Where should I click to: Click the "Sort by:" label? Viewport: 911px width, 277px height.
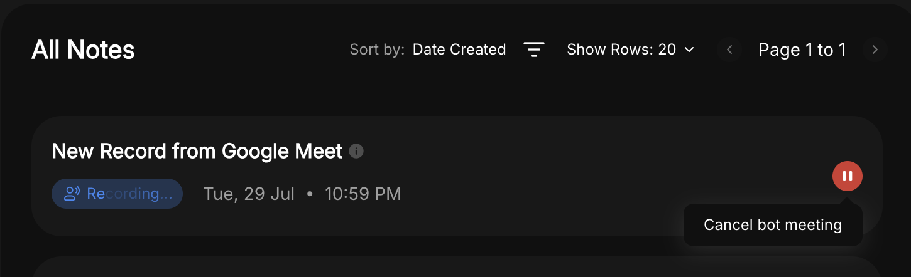point(377,50)
